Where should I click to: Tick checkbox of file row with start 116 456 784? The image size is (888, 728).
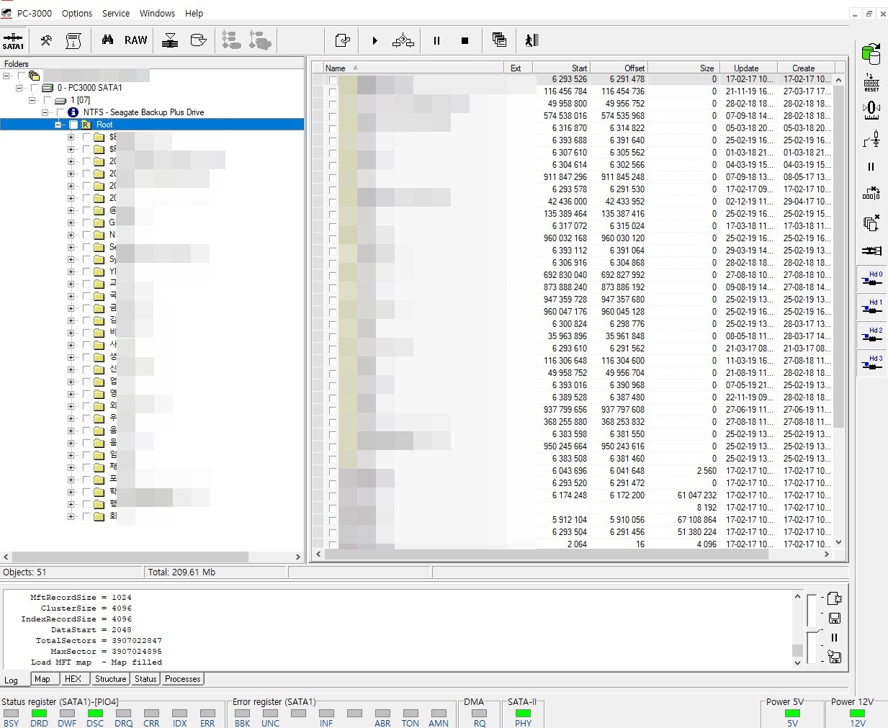point(333,91)
